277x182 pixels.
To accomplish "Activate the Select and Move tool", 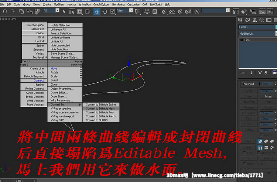I will [97, 12].
